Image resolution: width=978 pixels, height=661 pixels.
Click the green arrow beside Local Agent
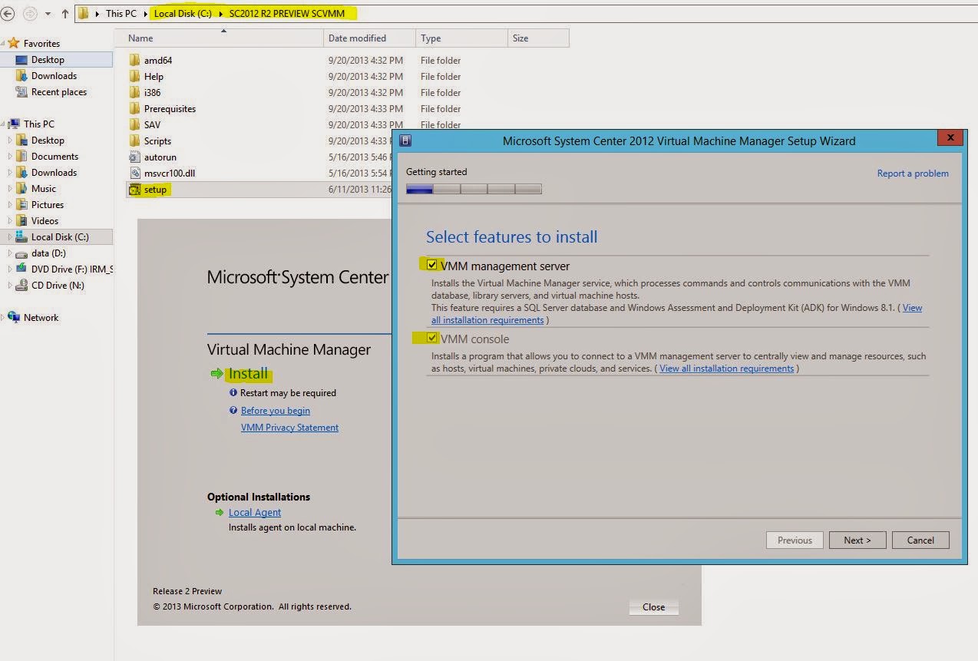click(x=219, y=512)
